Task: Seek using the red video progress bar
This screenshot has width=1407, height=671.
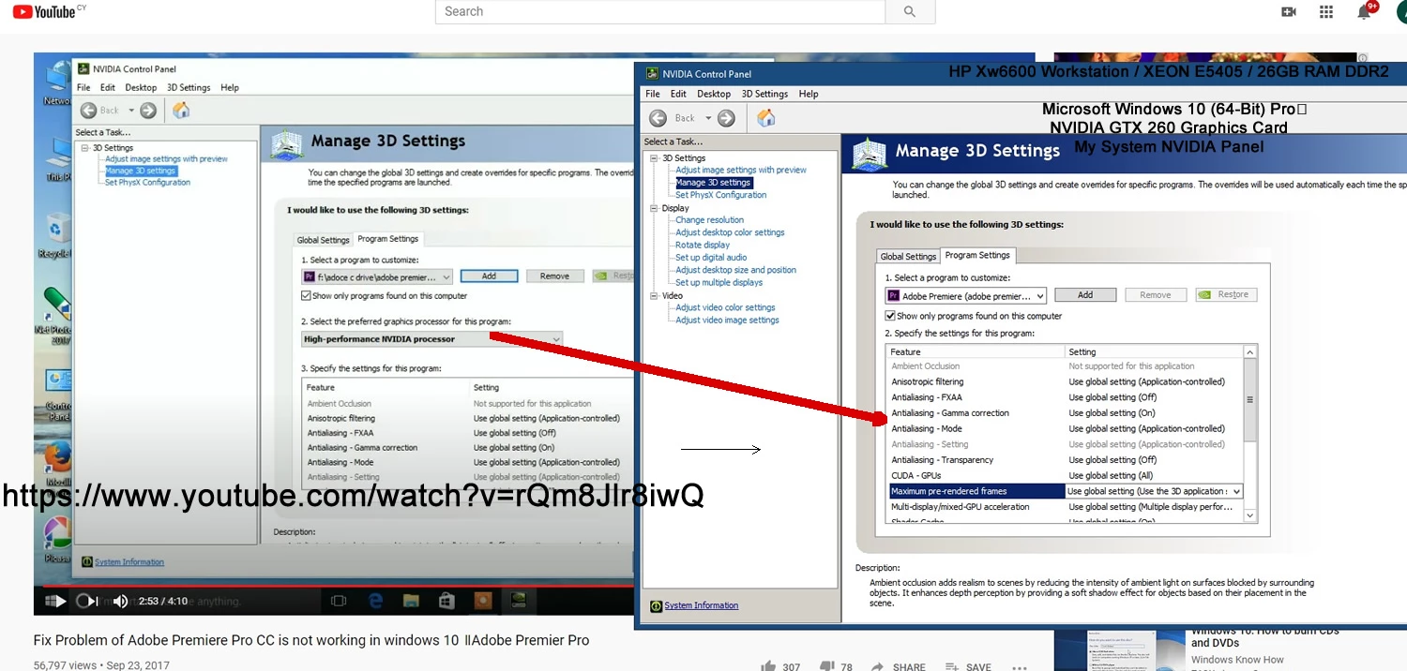Action: point(334,586)
